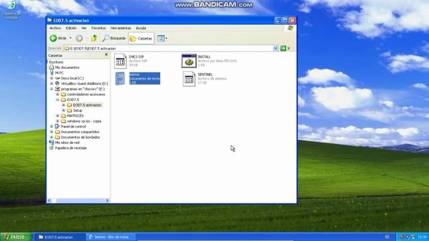Open the Archivo menu
This screenshot has height=241, width=429.
pos(55,28)
